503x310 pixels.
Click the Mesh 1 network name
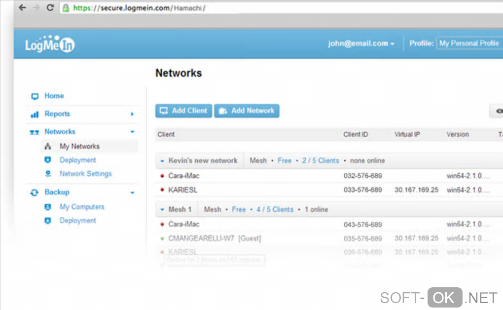point(180,209)
